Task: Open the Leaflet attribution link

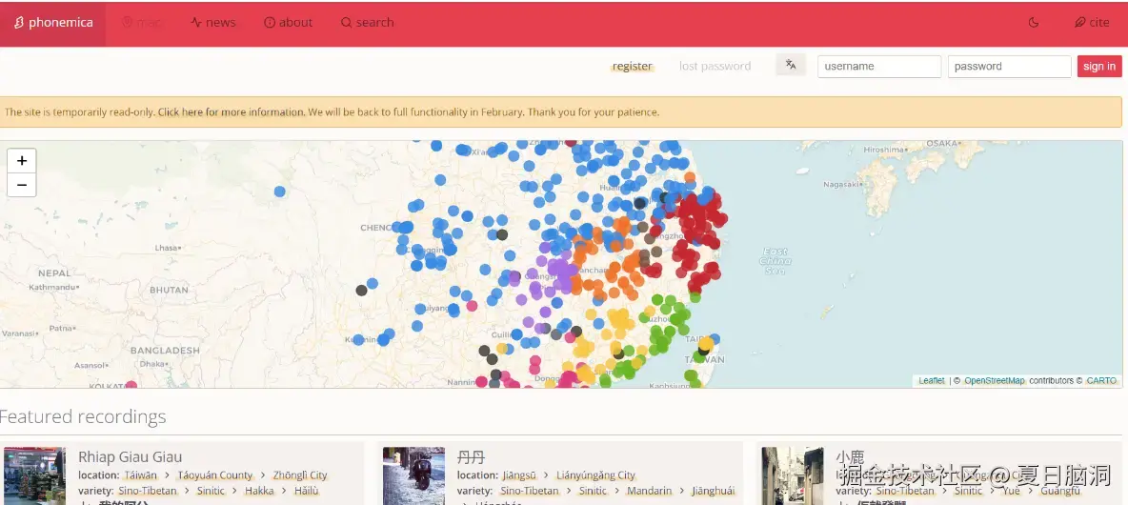Action: click(x=932, y=380)
